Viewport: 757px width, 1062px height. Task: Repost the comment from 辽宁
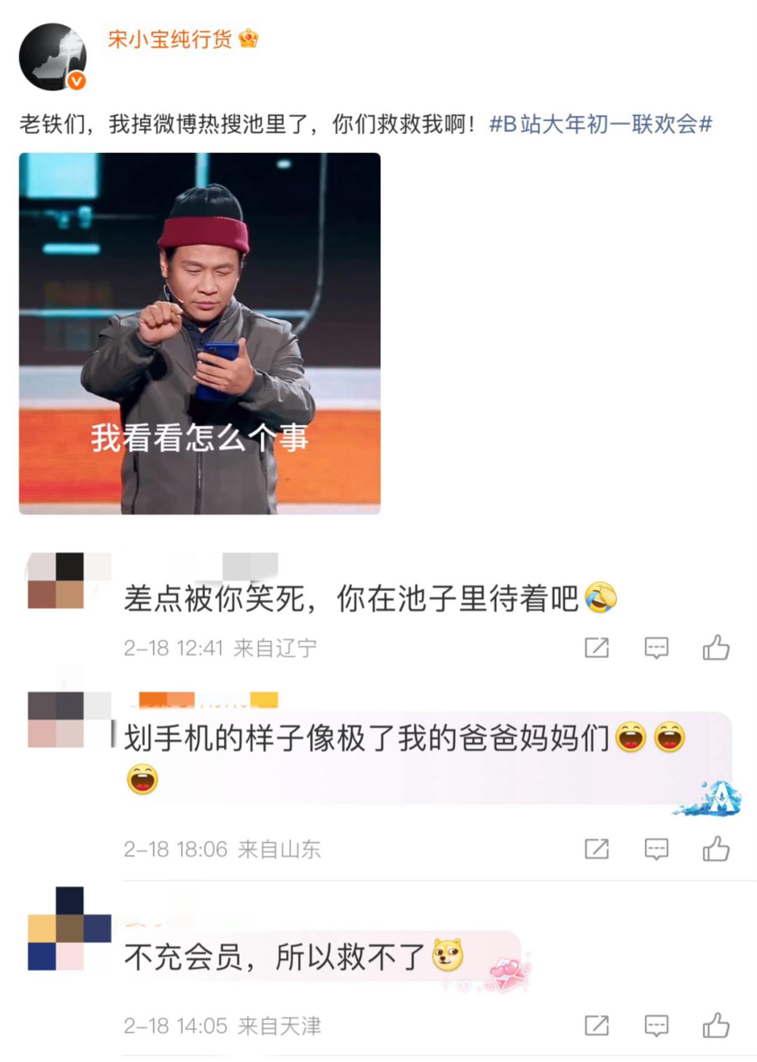coord(597,648)
